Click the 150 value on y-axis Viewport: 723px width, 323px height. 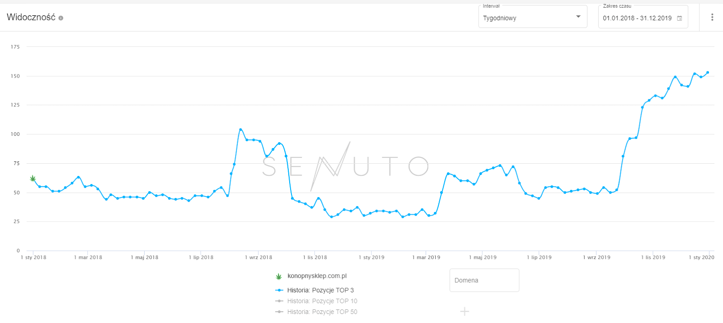coord(15,76)
